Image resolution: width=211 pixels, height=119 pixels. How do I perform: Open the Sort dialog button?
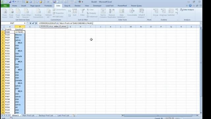pyautogui.click(x=75, y=13)
